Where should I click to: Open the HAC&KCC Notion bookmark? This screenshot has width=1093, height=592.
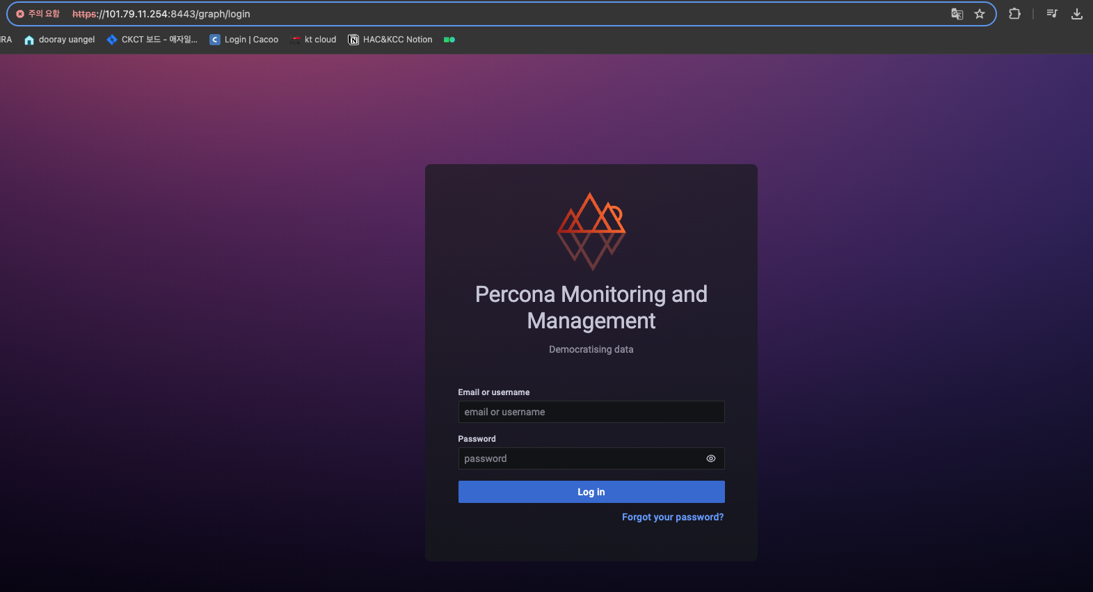(x=390, y=40)
